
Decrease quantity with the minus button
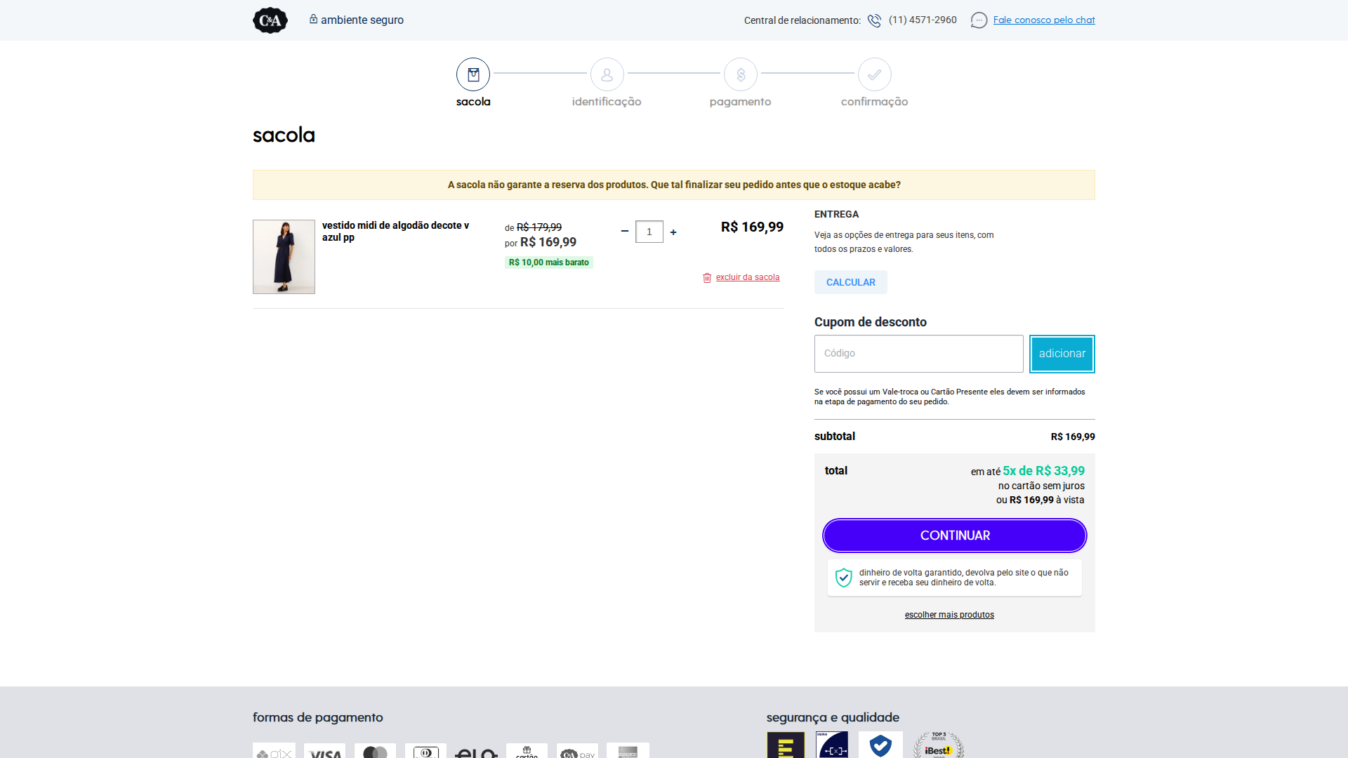coord(625,231)
